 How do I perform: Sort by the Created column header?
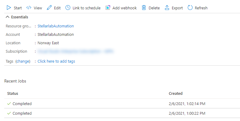click(x=175, y=94)
